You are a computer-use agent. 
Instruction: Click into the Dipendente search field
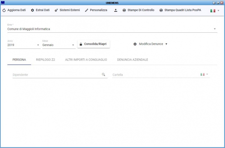click(x=56, y=75)
